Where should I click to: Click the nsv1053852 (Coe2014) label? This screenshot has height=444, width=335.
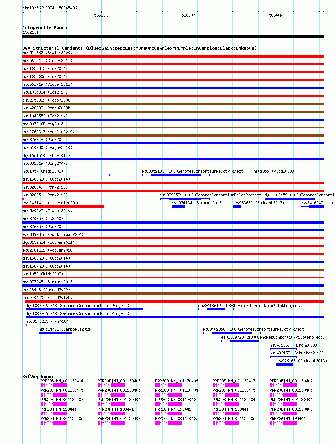click(x=45, y=68)
